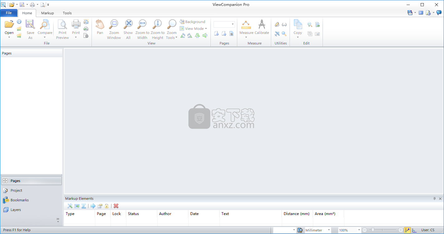Screen dimensions: 444x234
Task: Switch to the Tools ribbon tab
Action: [67, 13]
